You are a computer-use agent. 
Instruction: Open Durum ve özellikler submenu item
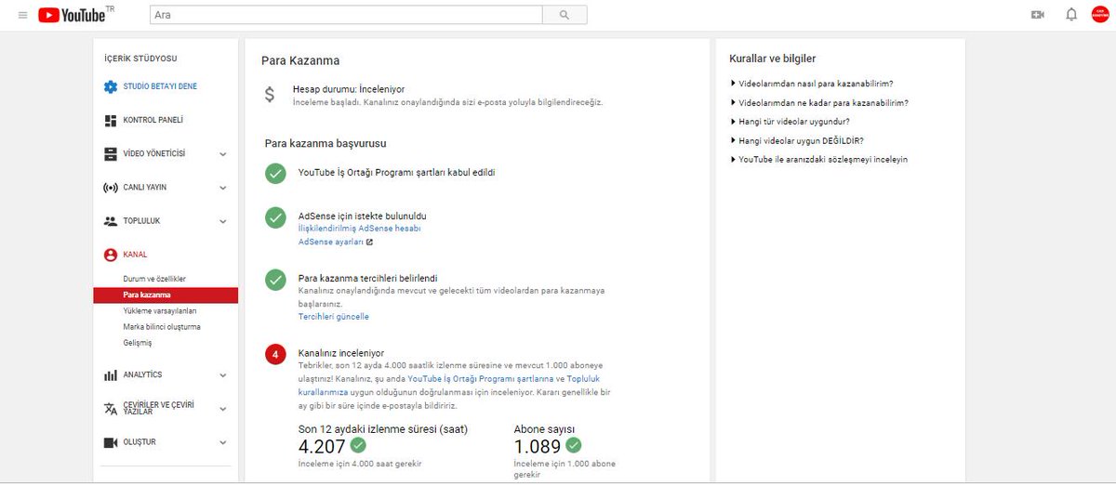coord(155,279)
